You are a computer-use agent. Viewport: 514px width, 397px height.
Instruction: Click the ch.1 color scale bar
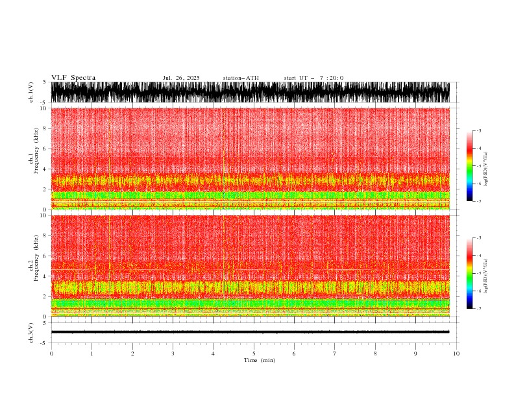(x=469, y=166)
